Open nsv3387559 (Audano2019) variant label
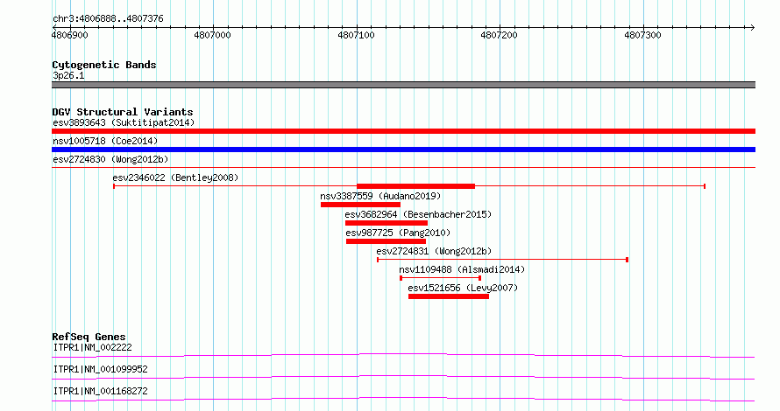The width and height of the screenshot is (780, 411). [x=380, y=196]
